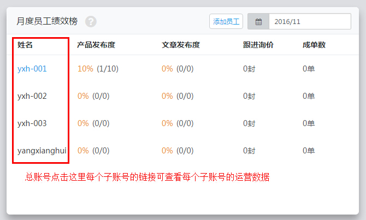Click the 月度员工绩效榜 panel title

click(47, 22)
